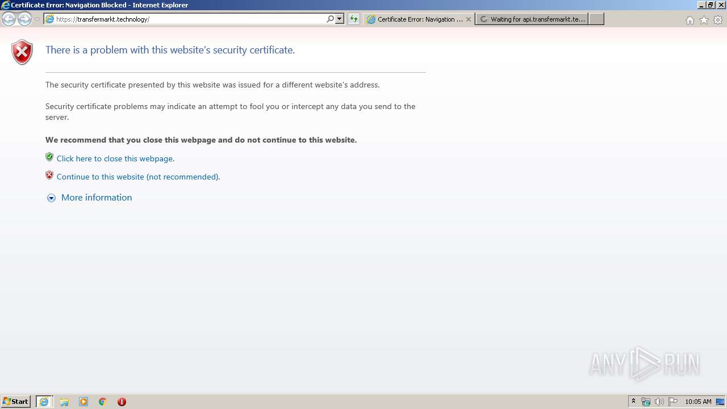Click the red shield icon beside continue link

tap(49, 176)
